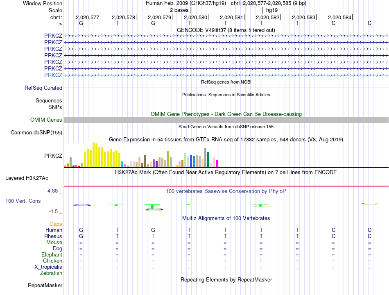Click the Scale label in the ruler area
Viewport: 389px width, 295px height.
click(55, 10)
